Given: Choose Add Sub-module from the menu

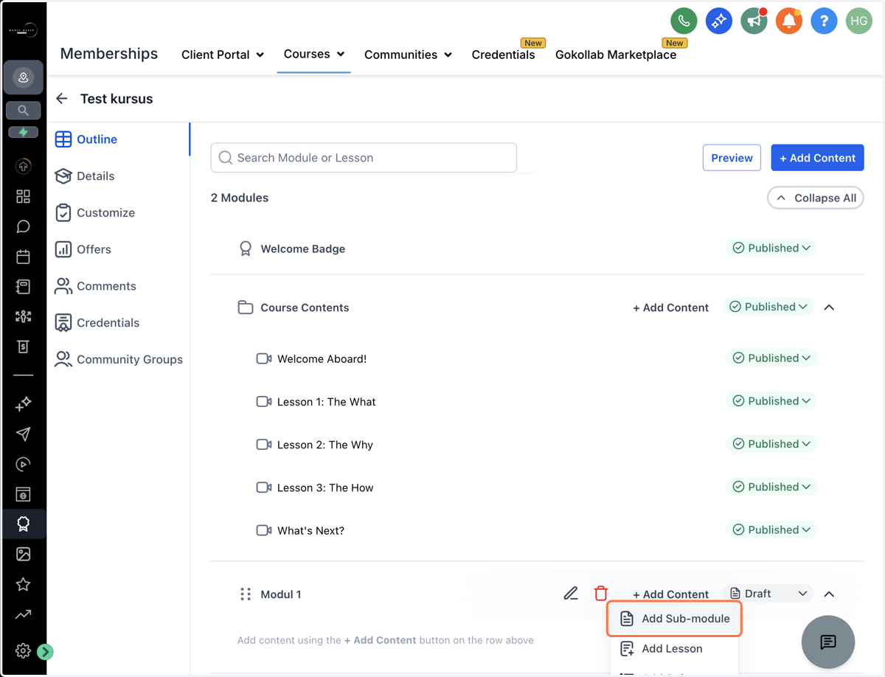Looking at the screenshot, I should coord(674,619).
